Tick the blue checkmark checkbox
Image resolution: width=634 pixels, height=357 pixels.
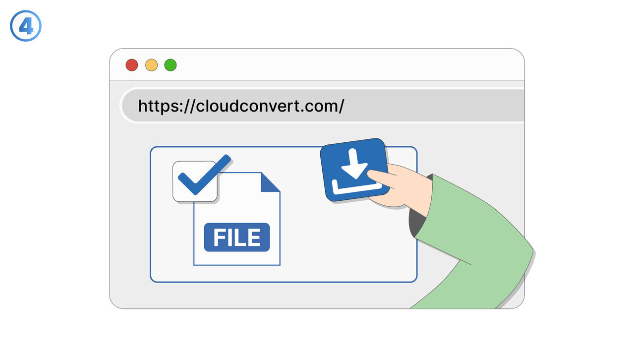195,181
